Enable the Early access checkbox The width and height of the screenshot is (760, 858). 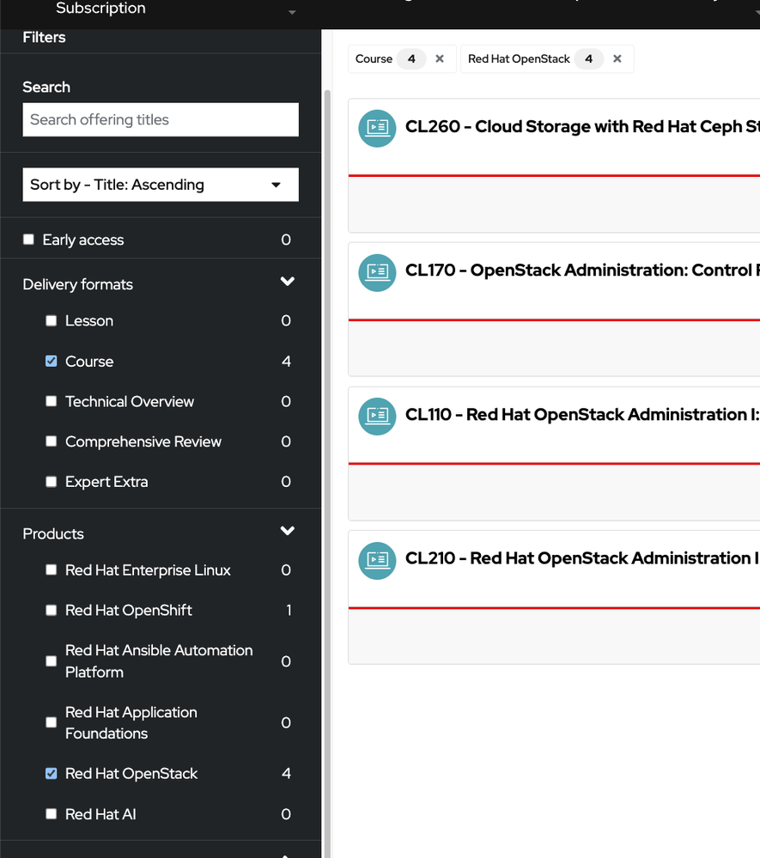29,240
